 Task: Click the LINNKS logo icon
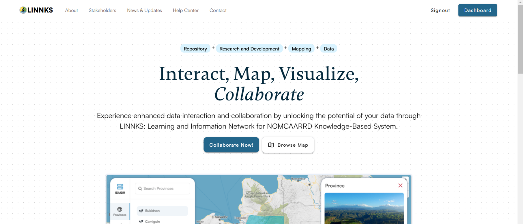(x=23, y=10)
